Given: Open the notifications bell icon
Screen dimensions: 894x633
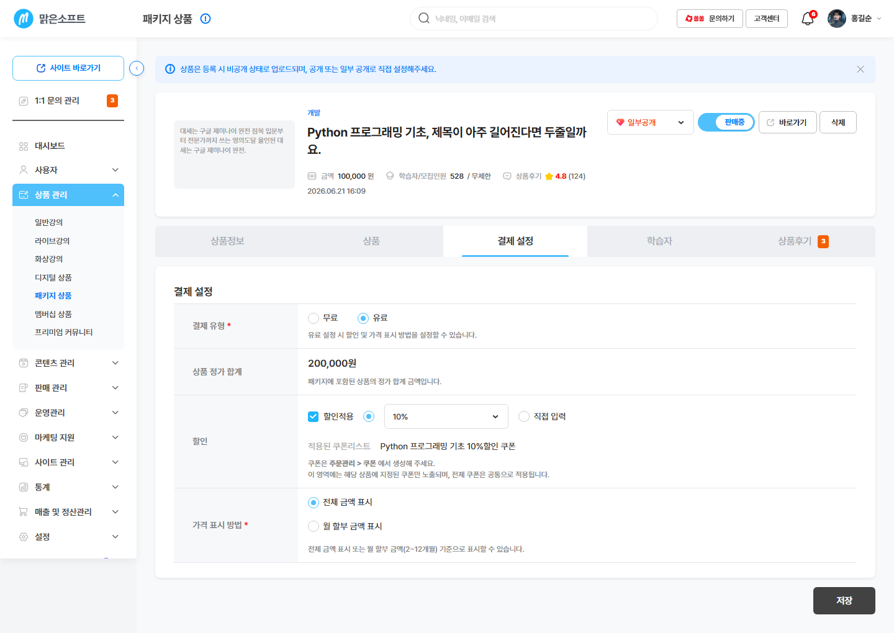Looking at the screenshot, I should coord(808,19).
